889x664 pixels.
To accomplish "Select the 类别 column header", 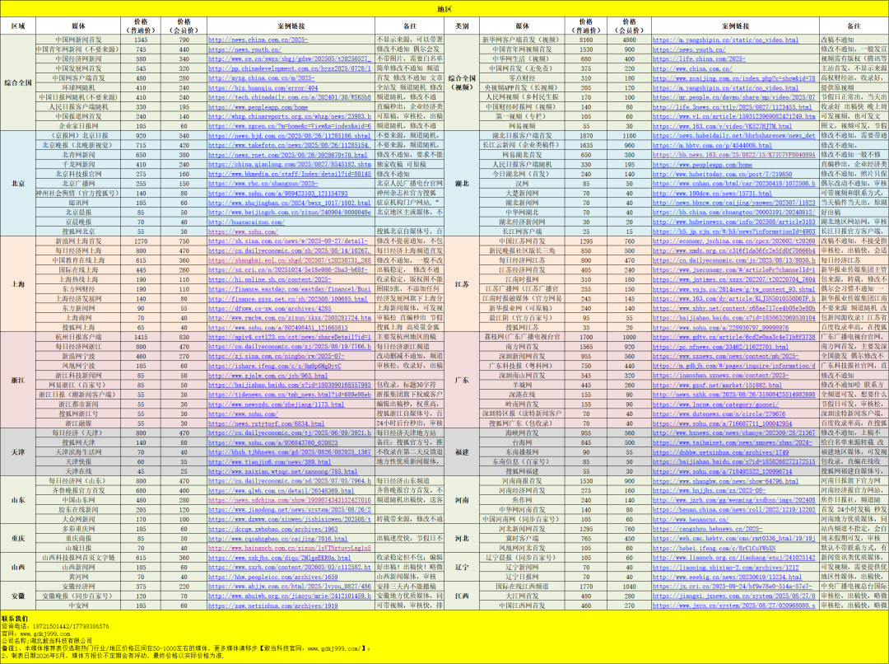I will coord(462,26).
